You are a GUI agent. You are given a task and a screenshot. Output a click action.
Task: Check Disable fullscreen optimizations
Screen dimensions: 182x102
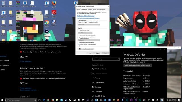click(79, 43)
